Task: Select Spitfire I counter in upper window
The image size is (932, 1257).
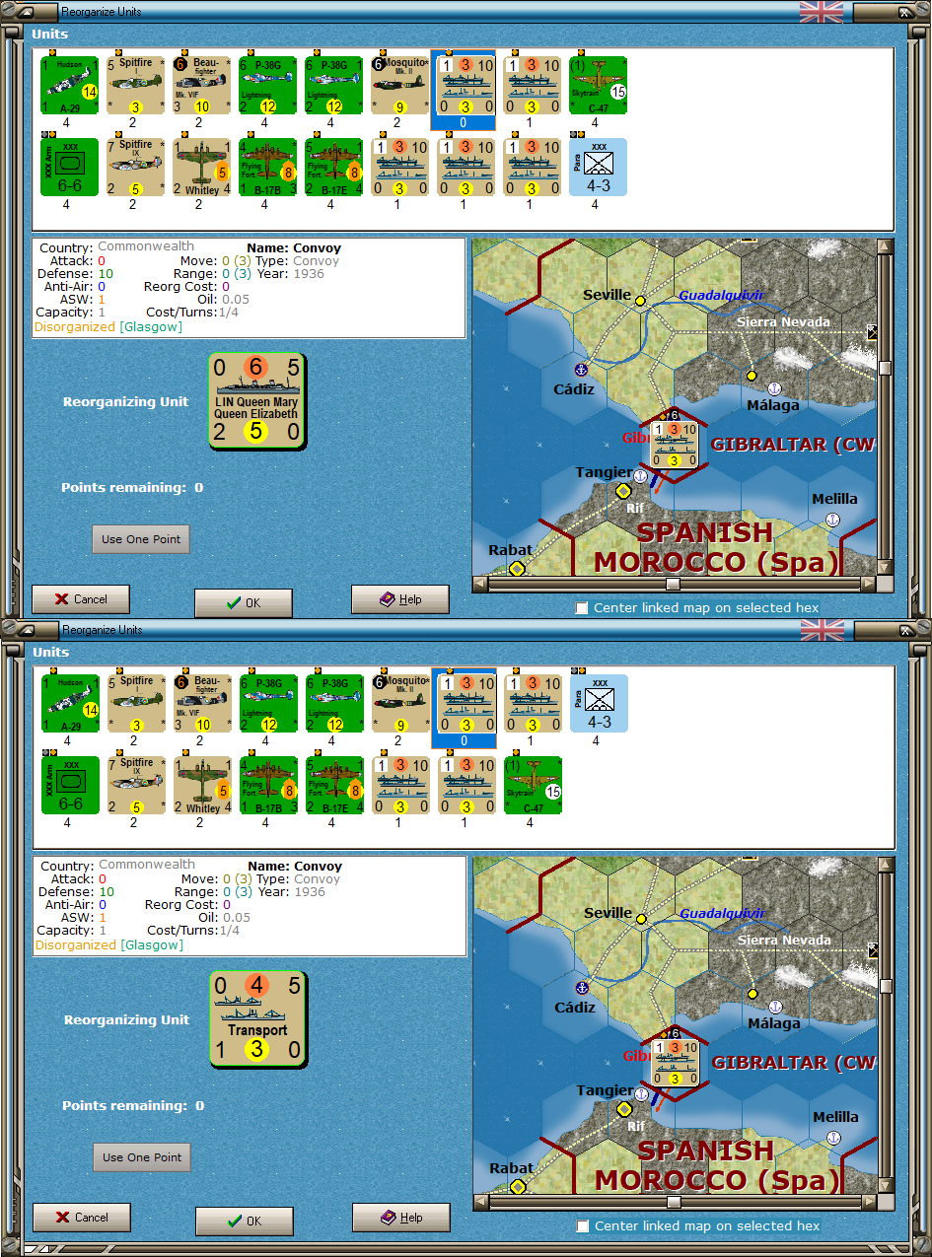Action: coord(136,85)
